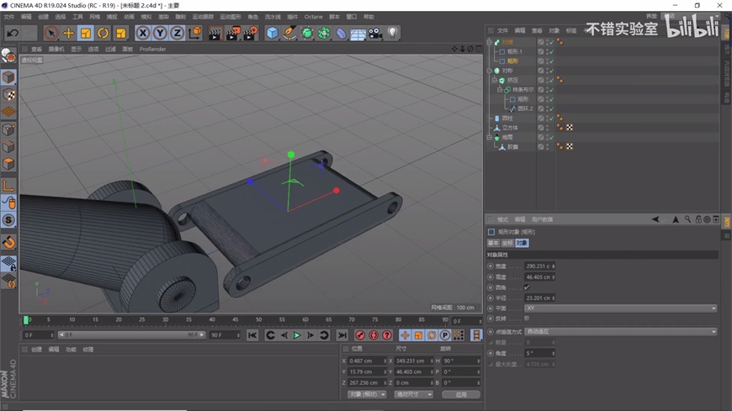Toggle the 圆角 (rounding) checkbox
Viewport: 732px width, 411px height.
(x=527, y=287)
